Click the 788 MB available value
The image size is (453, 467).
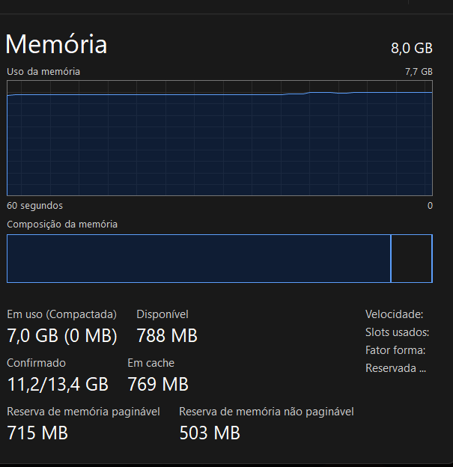coord(167,336)
